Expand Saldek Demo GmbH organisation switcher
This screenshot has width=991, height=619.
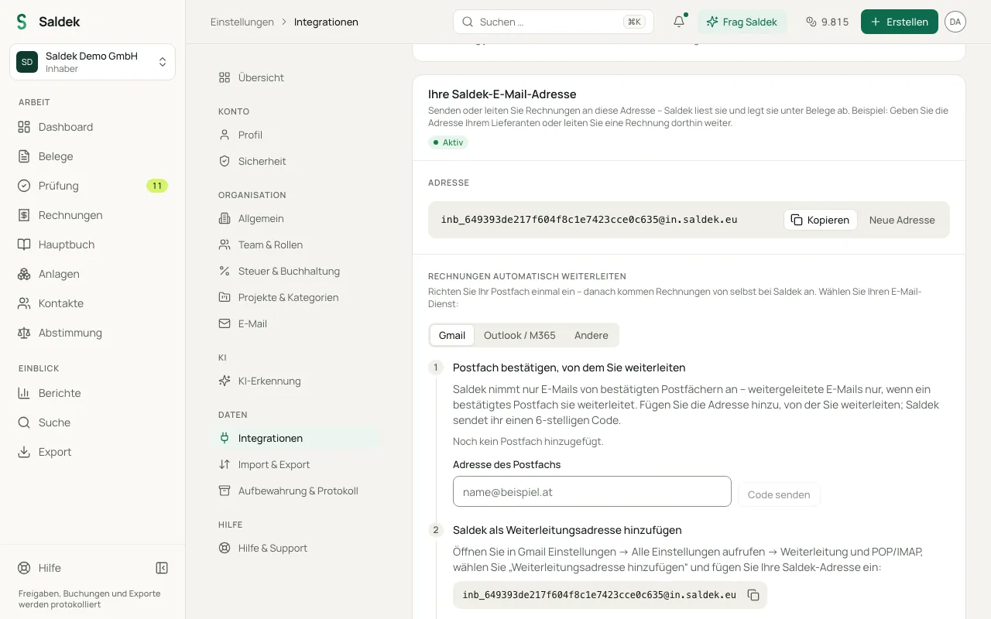tap(93, 62)
